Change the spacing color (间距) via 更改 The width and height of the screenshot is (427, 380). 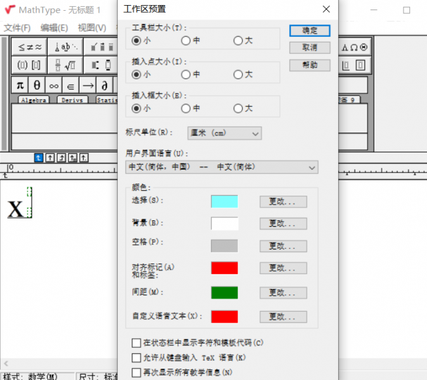point(283,293)
